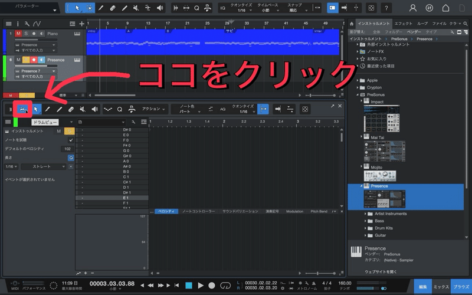Solo the Piano track
Screen dimensions: 472x295
[26, 34]
